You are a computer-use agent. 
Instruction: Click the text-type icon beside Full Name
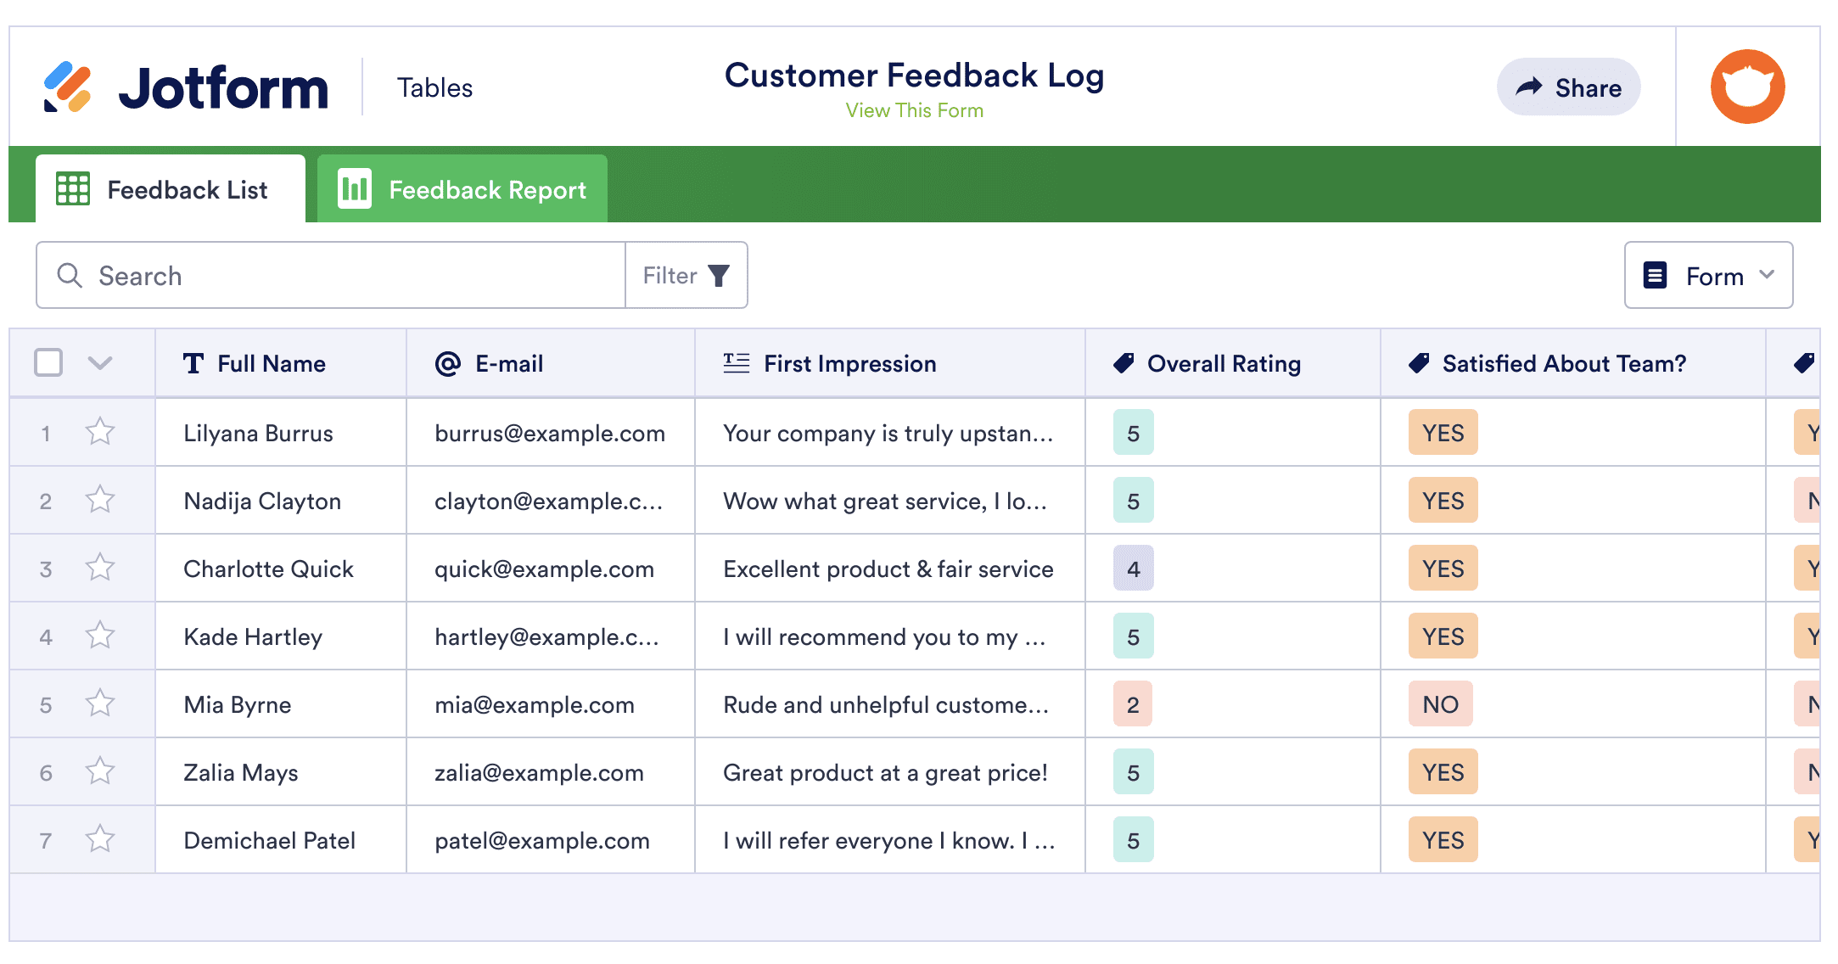pyautogui.click(x=193, y=363)
